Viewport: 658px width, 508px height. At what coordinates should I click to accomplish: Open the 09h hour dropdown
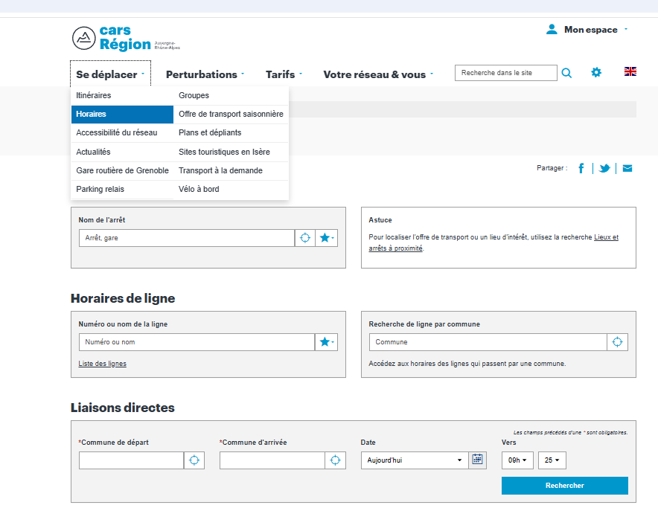point(517,460)
